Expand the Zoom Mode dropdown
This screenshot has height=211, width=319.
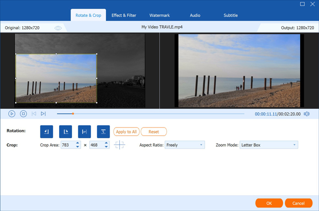(269, 145)
